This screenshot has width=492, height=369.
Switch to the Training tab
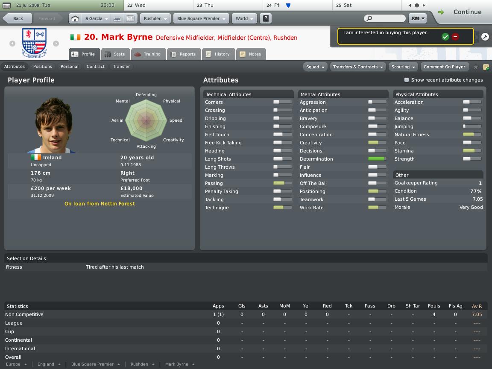149,54
